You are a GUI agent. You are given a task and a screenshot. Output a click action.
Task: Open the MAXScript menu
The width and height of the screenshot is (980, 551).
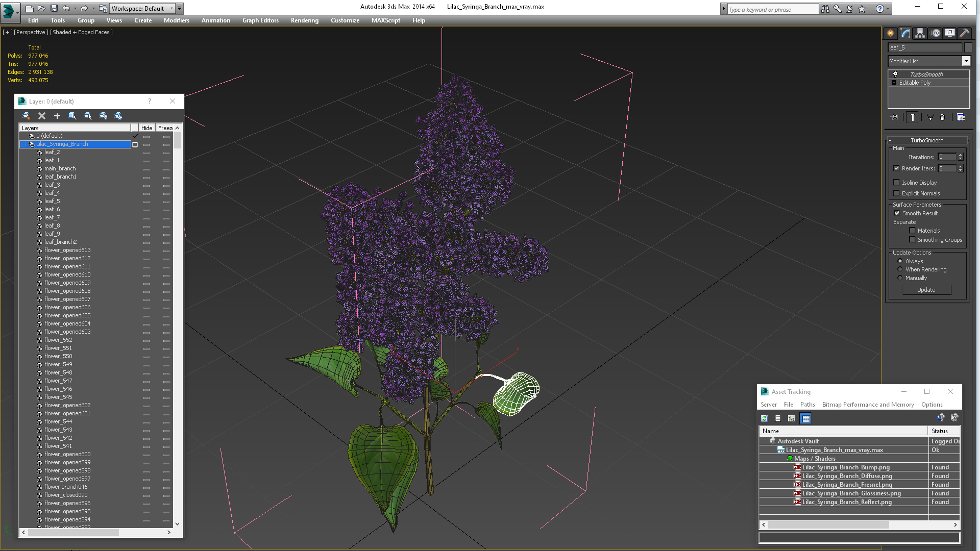386,20
